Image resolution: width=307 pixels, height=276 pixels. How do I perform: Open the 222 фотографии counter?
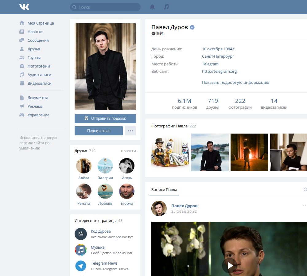point(240,103)
